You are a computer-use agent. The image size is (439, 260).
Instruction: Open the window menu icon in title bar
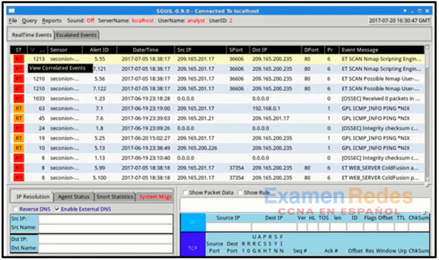tap(12, 10)
